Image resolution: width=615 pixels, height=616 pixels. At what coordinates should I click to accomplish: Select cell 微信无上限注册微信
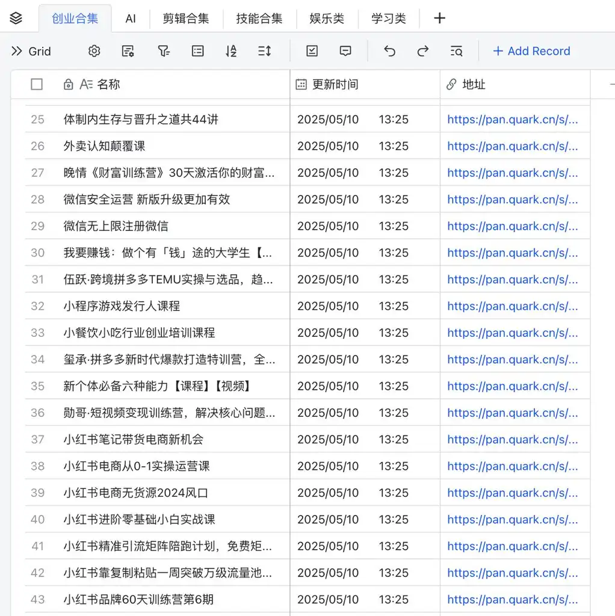point(173,226)
